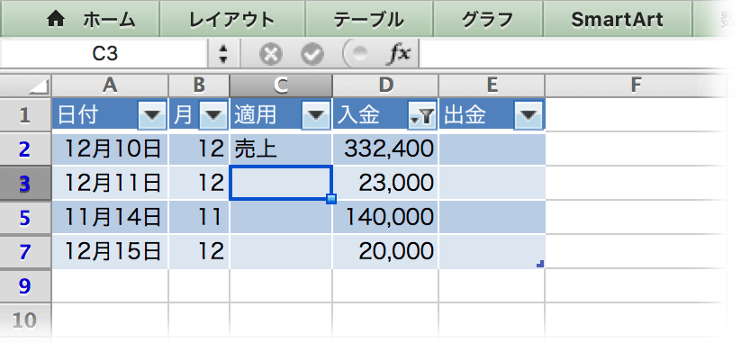Click month cell 11 in row 5
The width and height of the screenshot is (741, 352).
(199, 217)
